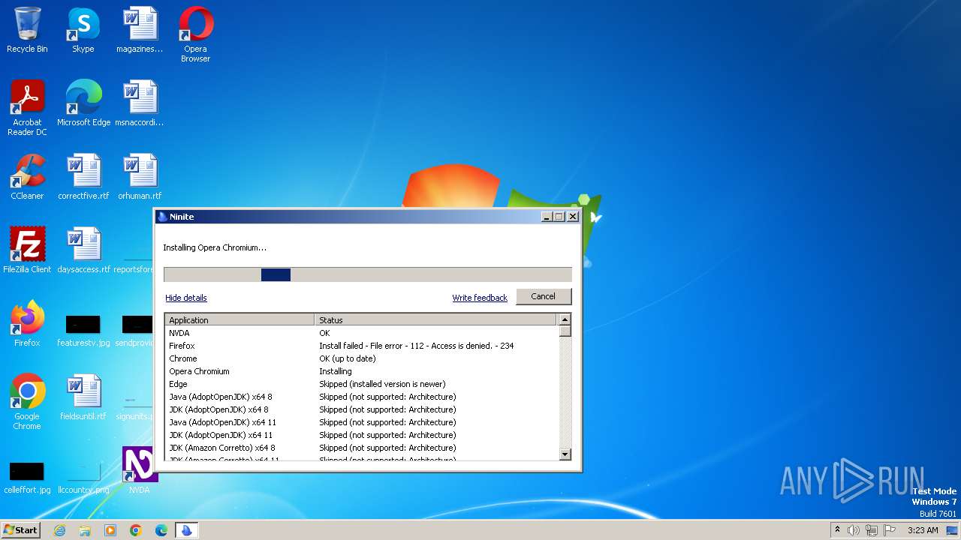Select JDK (Amazon Corretto) x64 8 row
This screenshot has width=961, height=540.
pyautogui.click(x=362, y=448)
